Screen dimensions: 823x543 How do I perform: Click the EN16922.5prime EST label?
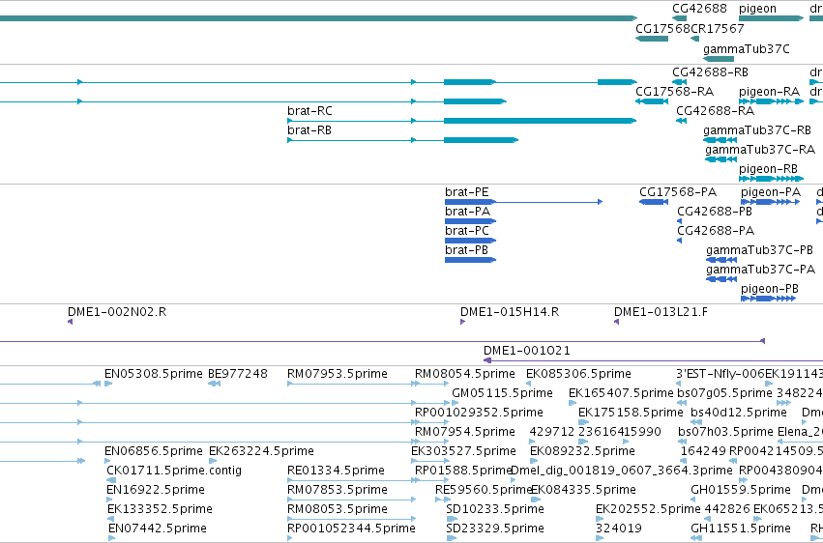tap(156, 491)
